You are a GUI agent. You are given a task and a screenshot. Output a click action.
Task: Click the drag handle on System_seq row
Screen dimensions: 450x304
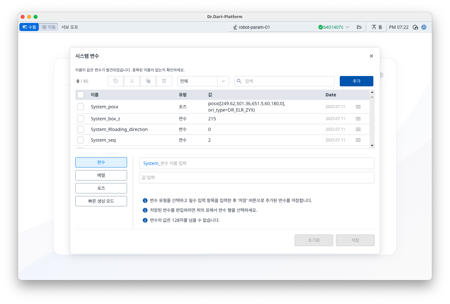[358, 140]
